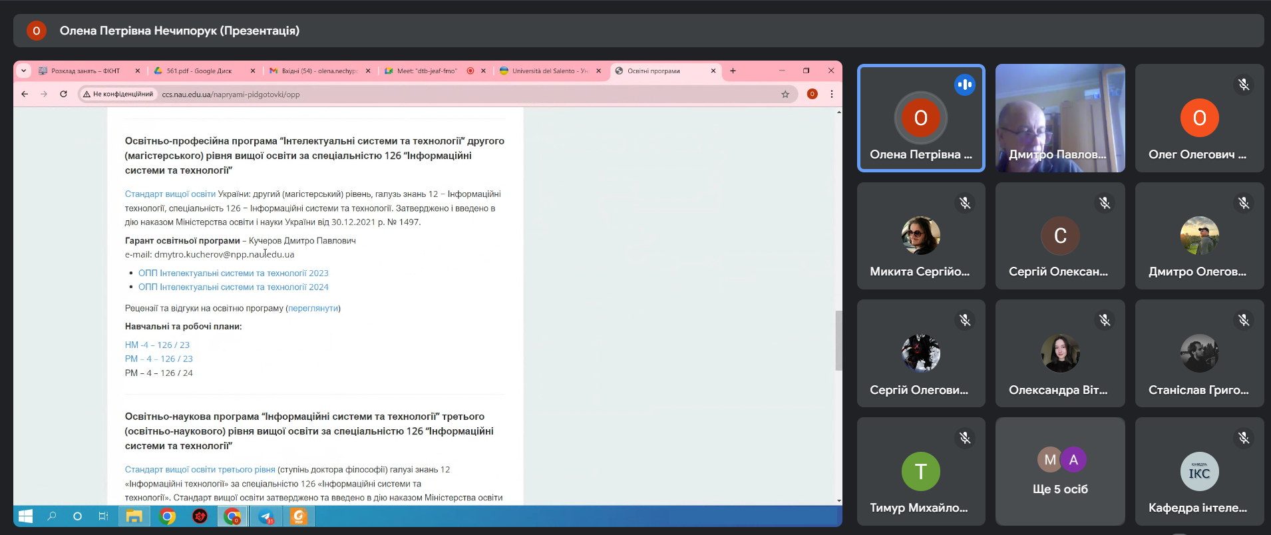Viewport: 1271px width, 535px height.
Task: Go back with the browser back arrow
Action: 25,94
